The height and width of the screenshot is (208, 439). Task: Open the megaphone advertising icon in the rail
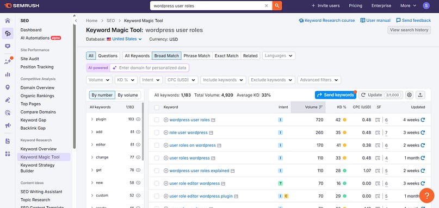[8, 125]
